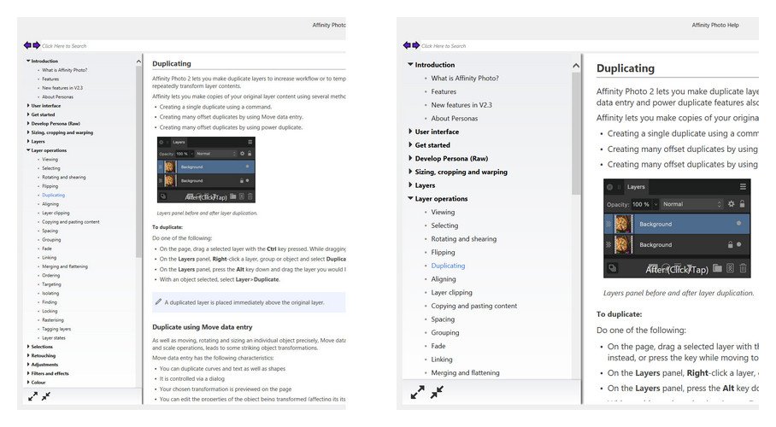Open Locking topic in left help window
The width and height of the screenshot is (776, 427).
tap(50, 311)
